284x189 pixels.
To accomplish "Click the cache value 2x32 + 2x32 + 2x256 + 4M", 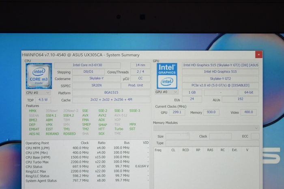I will pyautogui.click(x=111, y=99).
